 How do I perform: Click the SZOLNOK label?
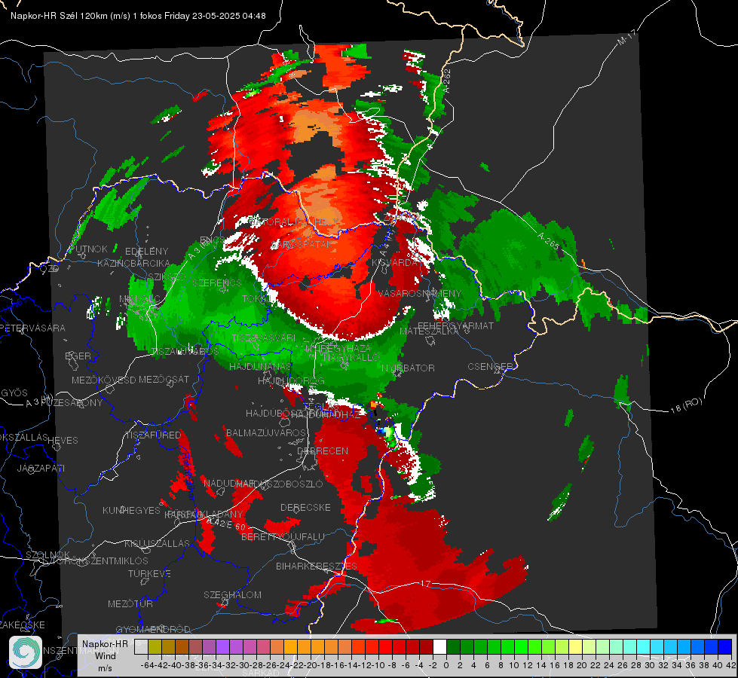click(47, 554)
